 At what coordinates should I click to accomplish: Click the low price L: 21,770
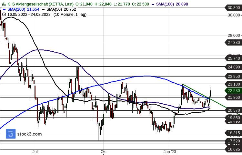tap(122, 4)
